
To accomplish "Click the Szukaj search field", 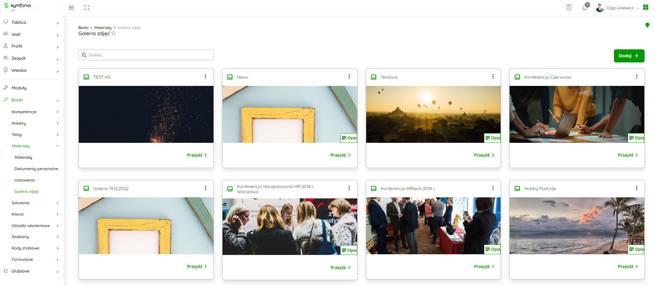I will tap(146, 55).
